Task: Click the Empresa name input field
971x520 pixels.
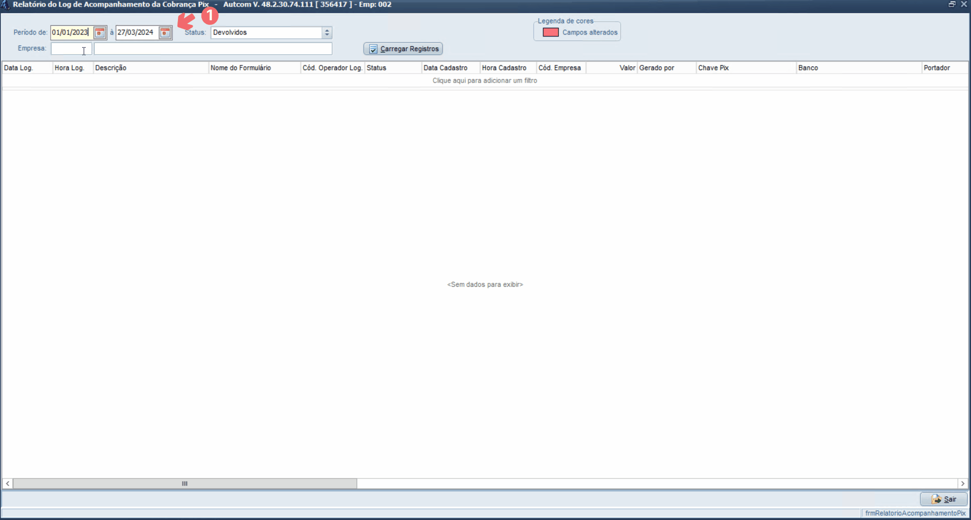Action: click(x=213, y=49)
